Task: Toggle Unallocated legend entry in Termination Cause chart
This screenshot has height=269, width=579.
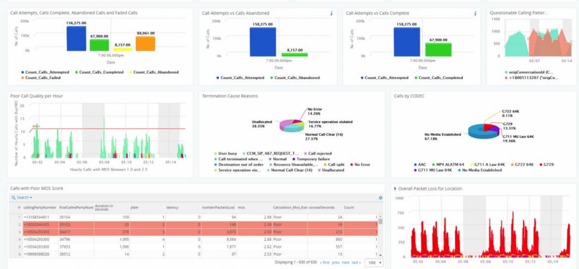Action: [333, 170]
